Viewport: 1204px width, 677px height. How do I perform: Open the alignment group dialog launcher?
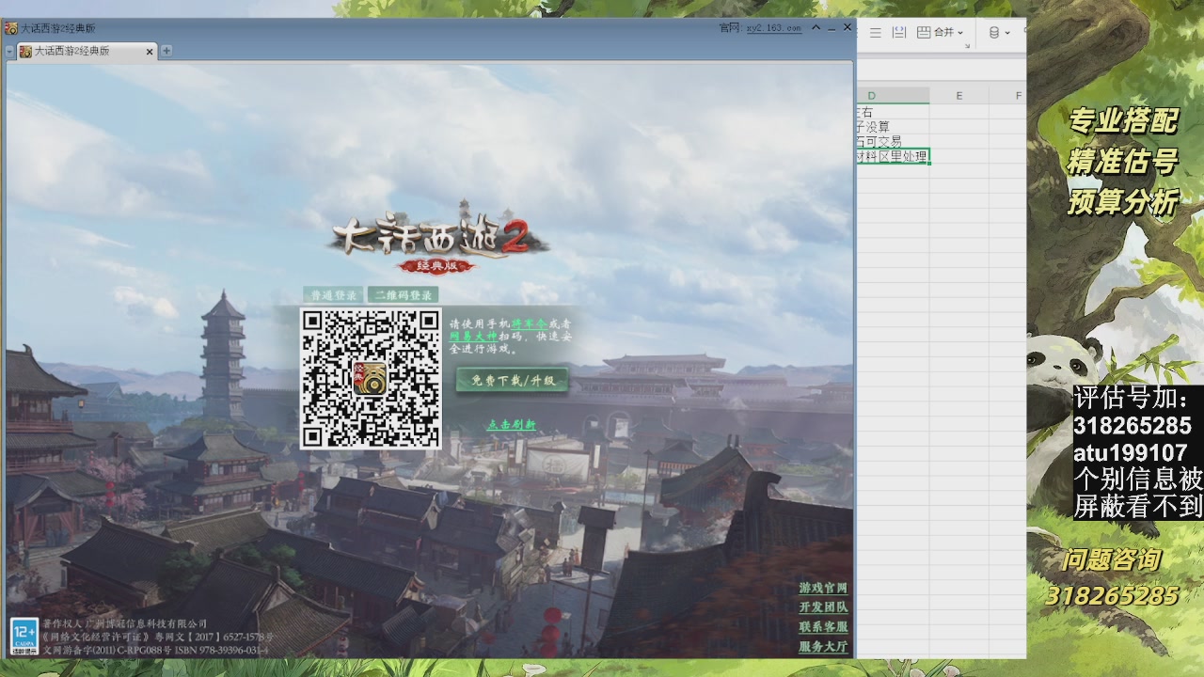(967, 45)
